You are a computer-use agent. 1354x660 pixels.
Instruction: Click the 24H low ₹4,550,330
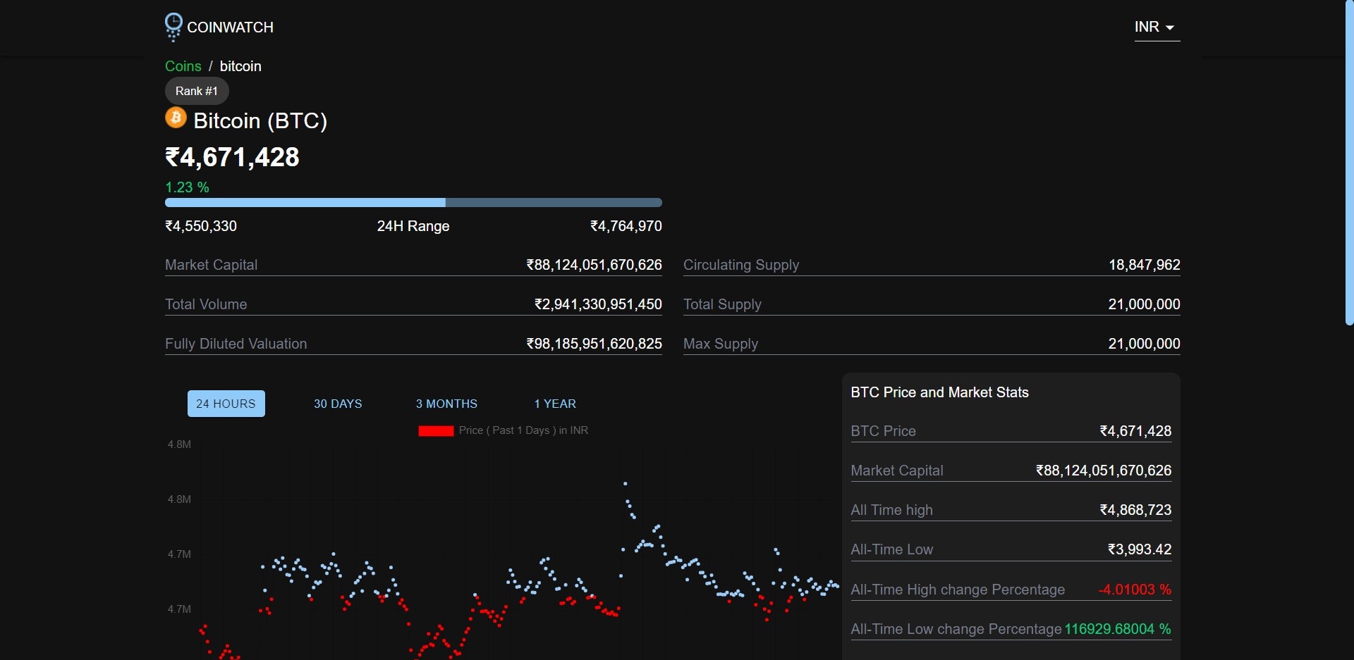tap(201, 226)
